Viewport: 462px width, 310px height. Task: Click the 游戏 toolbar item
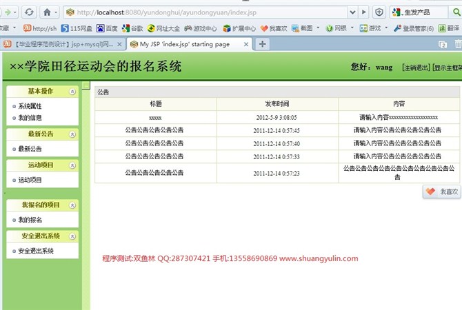pyautogui.click(x=370, y=28)
